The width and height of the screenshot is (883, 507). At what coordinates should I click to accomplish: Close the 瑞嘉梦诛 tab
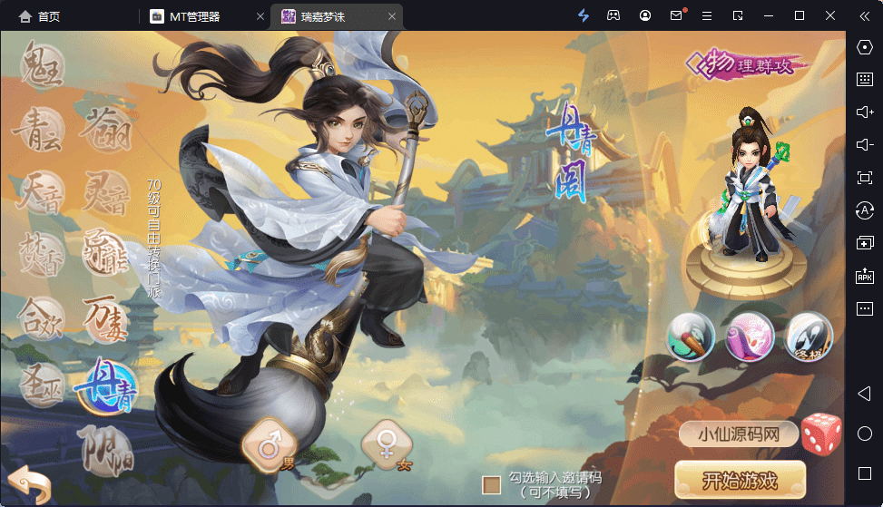tap(392, 17)
